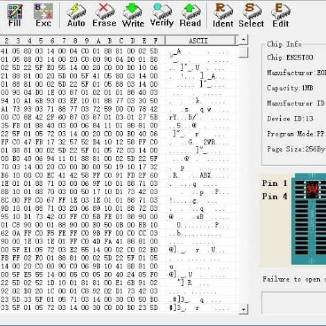Click the Ident chip detection icon

click(223, 15)
